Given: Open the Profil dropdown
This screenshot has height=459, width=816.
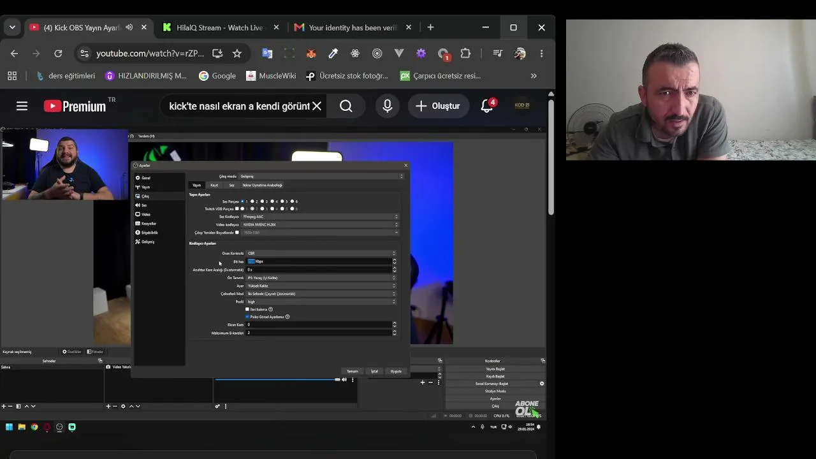Looking at the screenshot, I should click(x=321, y=302).
